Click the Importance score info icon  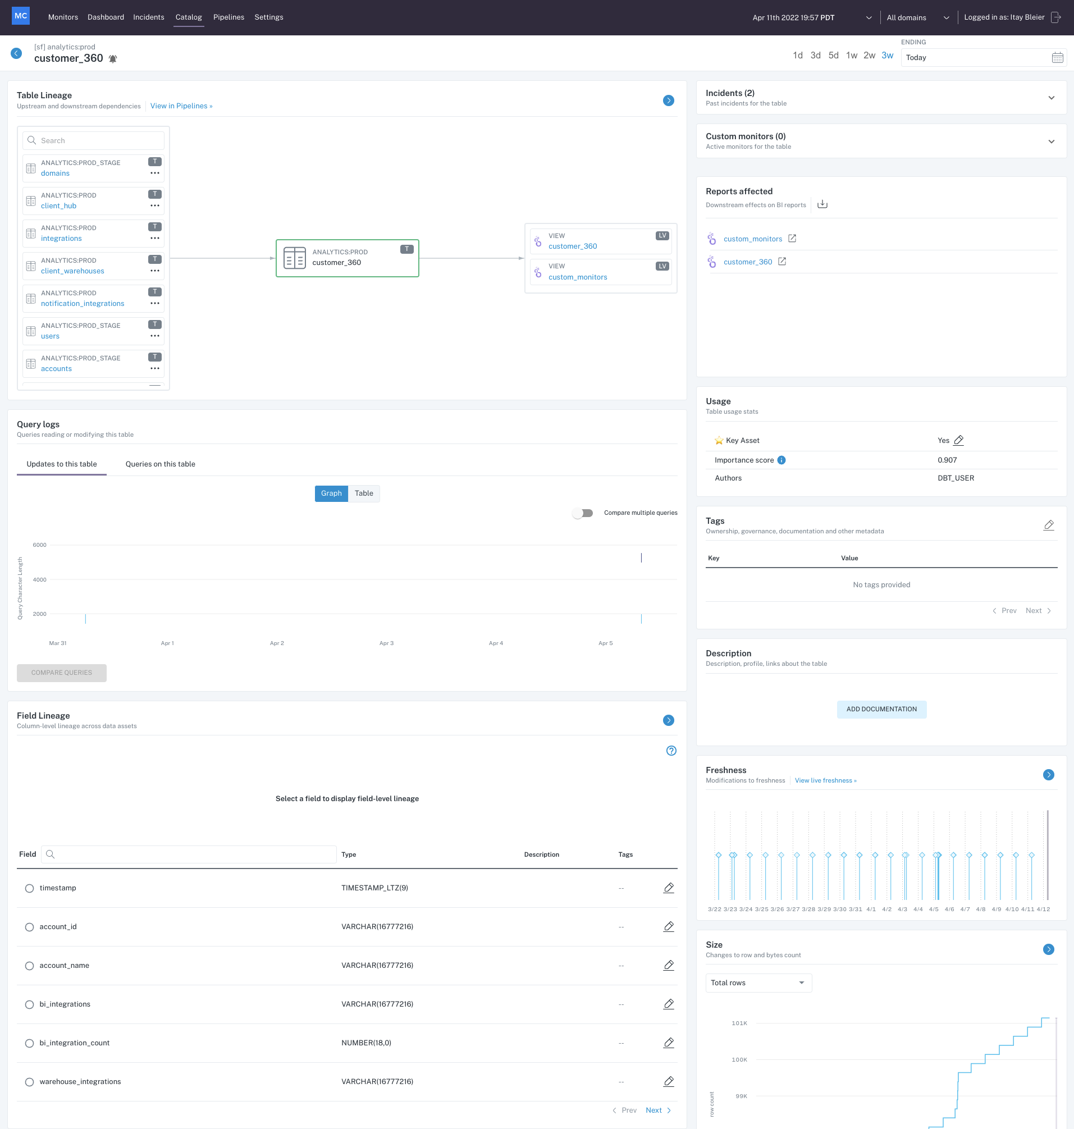click(781, 460)
